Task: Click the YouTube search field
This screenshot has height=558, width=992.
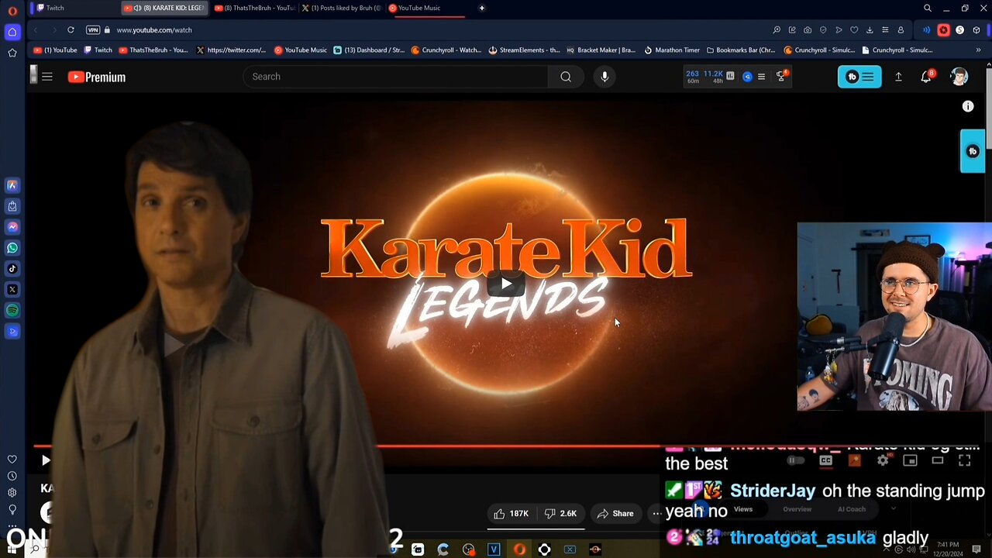Action: pos(395,77)
